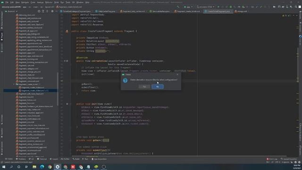
Task: Open Microsoft Edge from the taskbar
Action: 42,167
